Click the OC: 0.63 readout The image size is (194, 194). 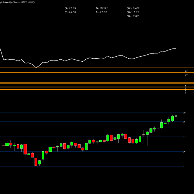coord(133,9)
